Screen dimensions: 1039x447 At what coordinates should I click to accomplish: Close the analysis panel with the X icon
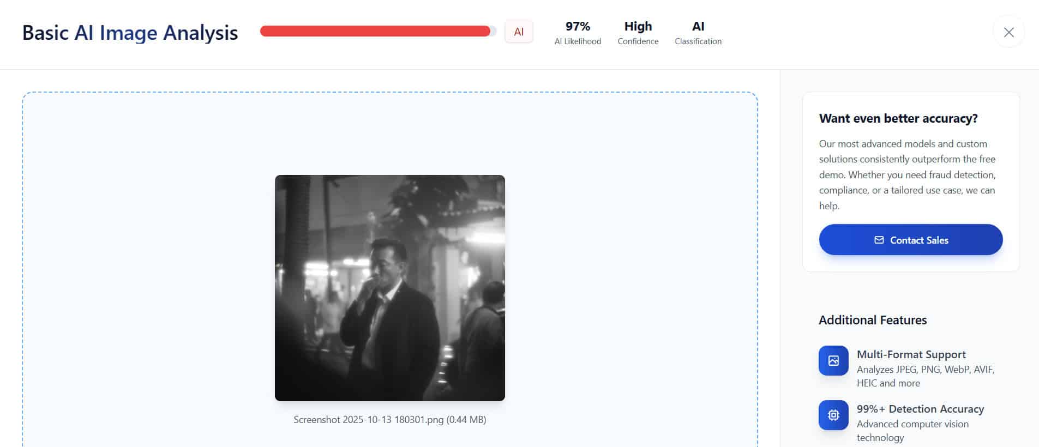point(1008,32)
